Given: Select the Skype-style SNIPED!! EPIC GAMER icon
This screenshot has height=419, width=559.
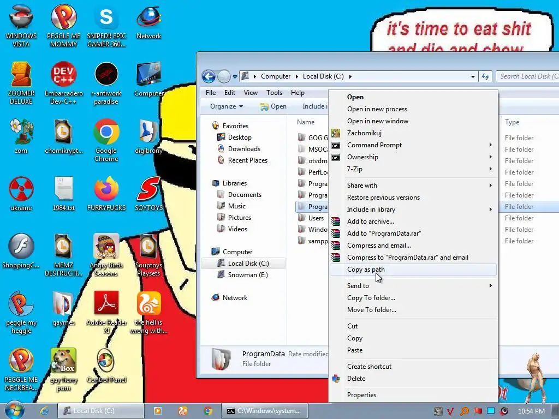Looking at the screenshot, I should (106, 25).
